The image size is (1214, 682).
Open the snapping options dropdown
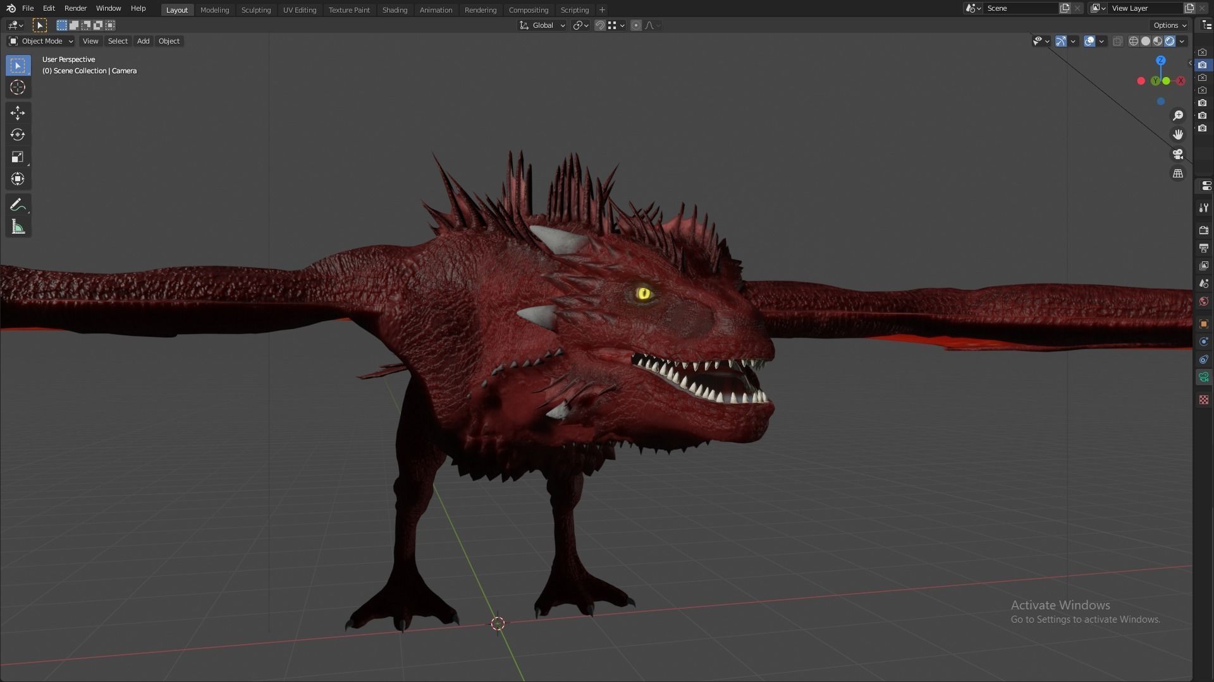616,25
